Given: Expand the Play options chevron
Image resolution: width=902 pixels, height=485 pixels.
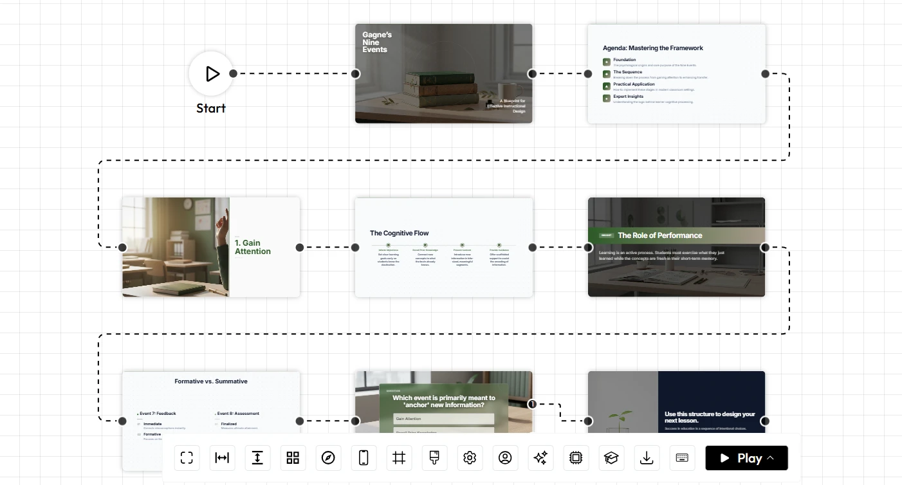Looking at the screenshot, I should (x=771, y=458).
